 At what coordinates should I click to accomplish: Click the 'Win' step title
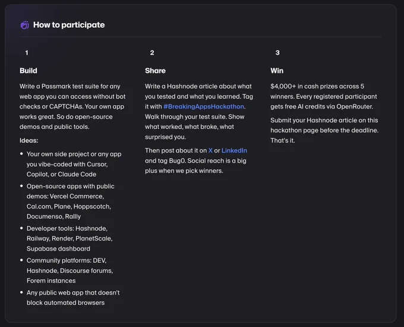pyautogui.click(x=277, y=71)
